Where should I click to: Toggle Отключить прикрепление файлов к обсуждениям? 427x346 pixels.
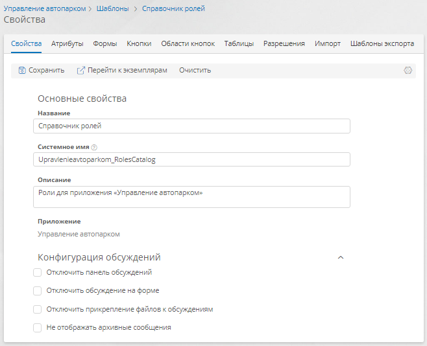(x=37, y=309)
